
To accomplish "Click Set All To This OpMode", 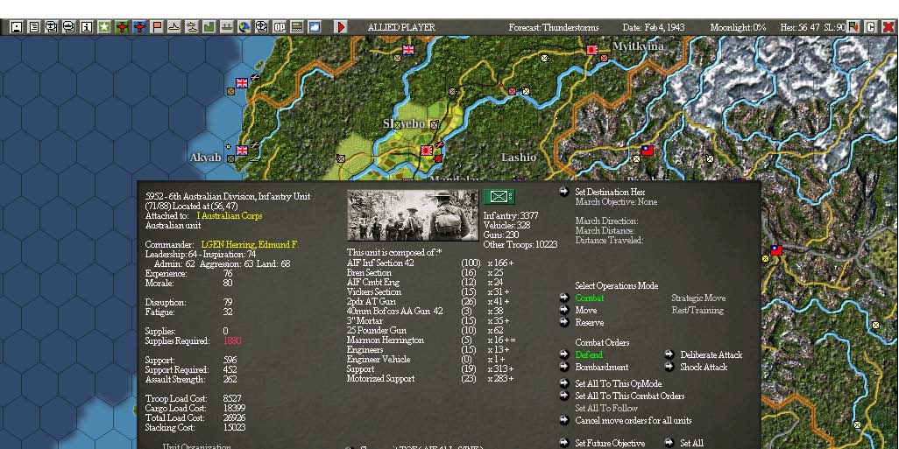I will point(618,383).
